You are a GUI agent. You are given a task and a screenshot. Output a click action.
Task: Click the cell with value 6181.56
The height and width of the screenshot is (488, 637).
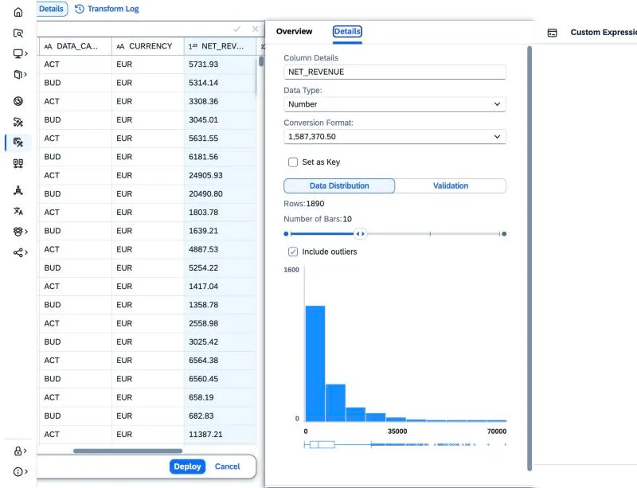tap(220, 157)
